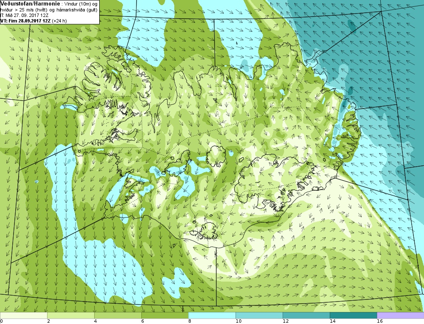Click the 12-14 m/s teal legend swatch
This screenshot has width=424, height=324.
point(306,316)
